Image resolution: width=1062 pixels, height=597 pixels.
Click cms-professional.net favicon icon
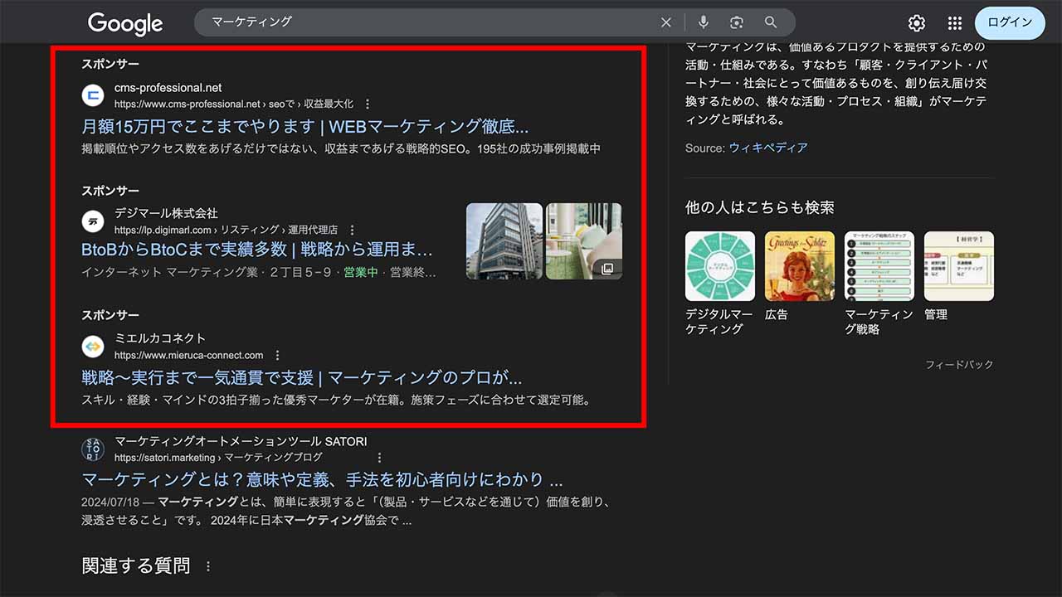tap(93, 95)
